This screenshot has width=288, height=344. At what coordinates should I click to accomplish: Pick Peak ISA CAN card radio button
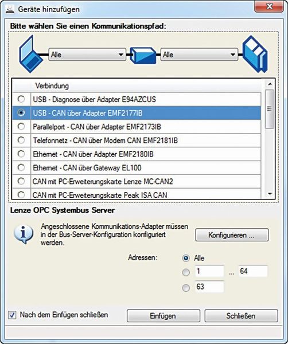[21, 194]
